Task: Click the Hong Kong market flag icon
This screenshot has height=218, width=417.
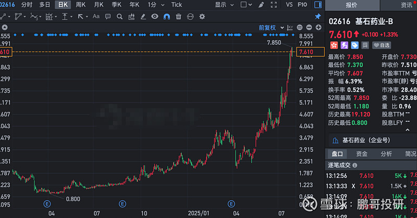Action: coord(334,45)
